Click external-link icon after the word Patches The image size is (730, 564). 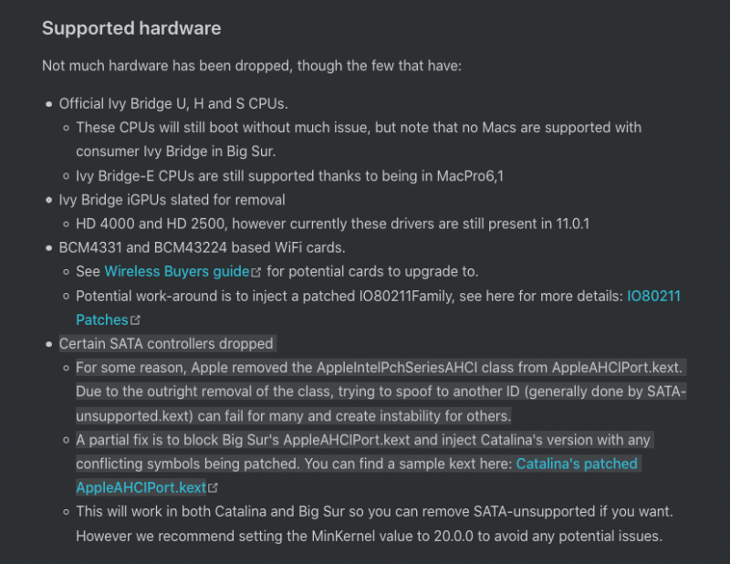(x=136, y=320)
